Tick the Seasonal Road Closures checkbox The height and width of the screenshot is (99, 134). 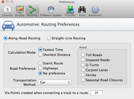tap(83, 80)
